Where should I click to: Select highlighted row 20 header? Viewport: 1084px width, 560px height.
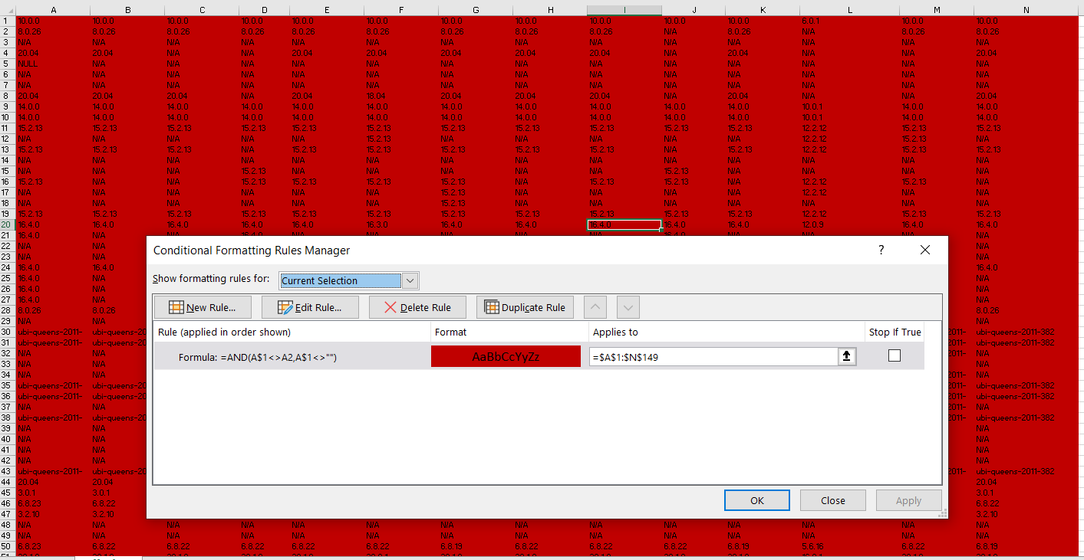pos(8,224)
